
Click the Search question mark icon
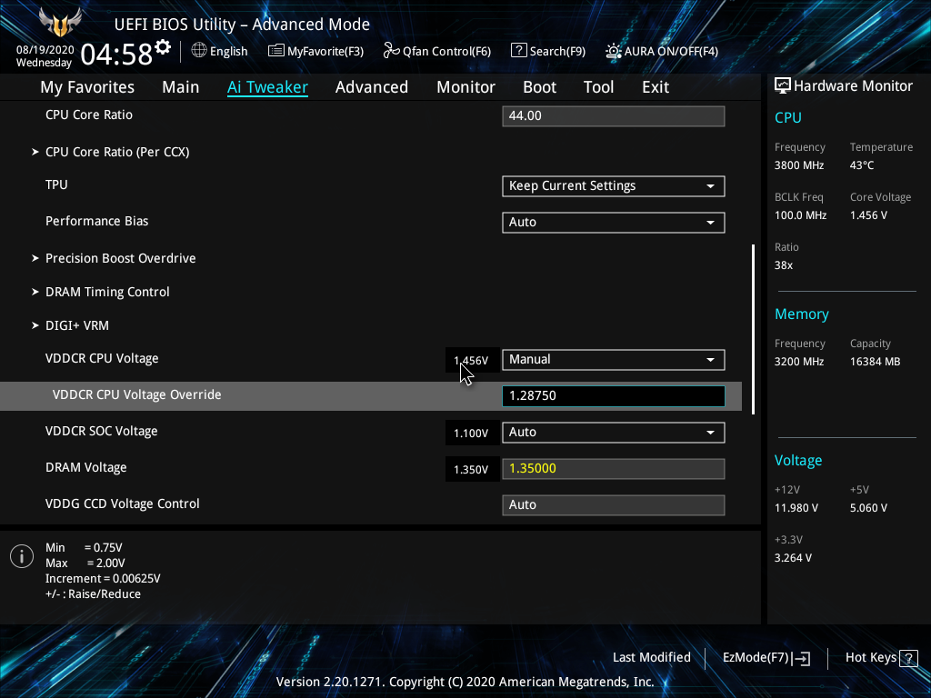click(518, 50)
